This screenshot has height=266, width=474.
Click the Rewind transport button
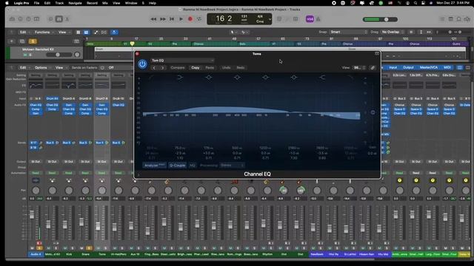click(x=153, y=19)
